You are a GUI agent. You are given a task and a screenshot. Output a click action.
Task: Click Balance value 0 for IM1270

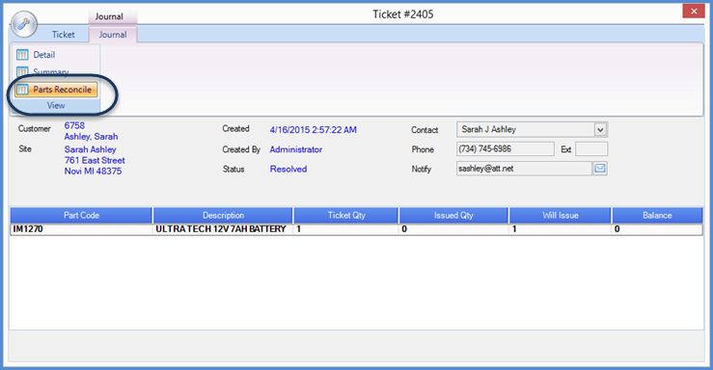pos(657,229)
